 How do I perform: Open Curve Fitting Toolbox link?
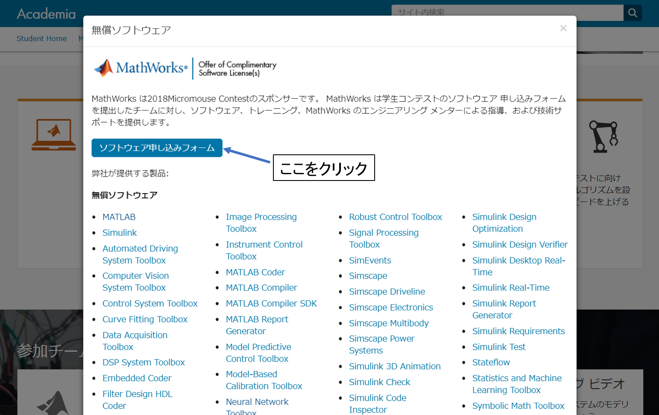pyautogui.click(x=145, y=319)
